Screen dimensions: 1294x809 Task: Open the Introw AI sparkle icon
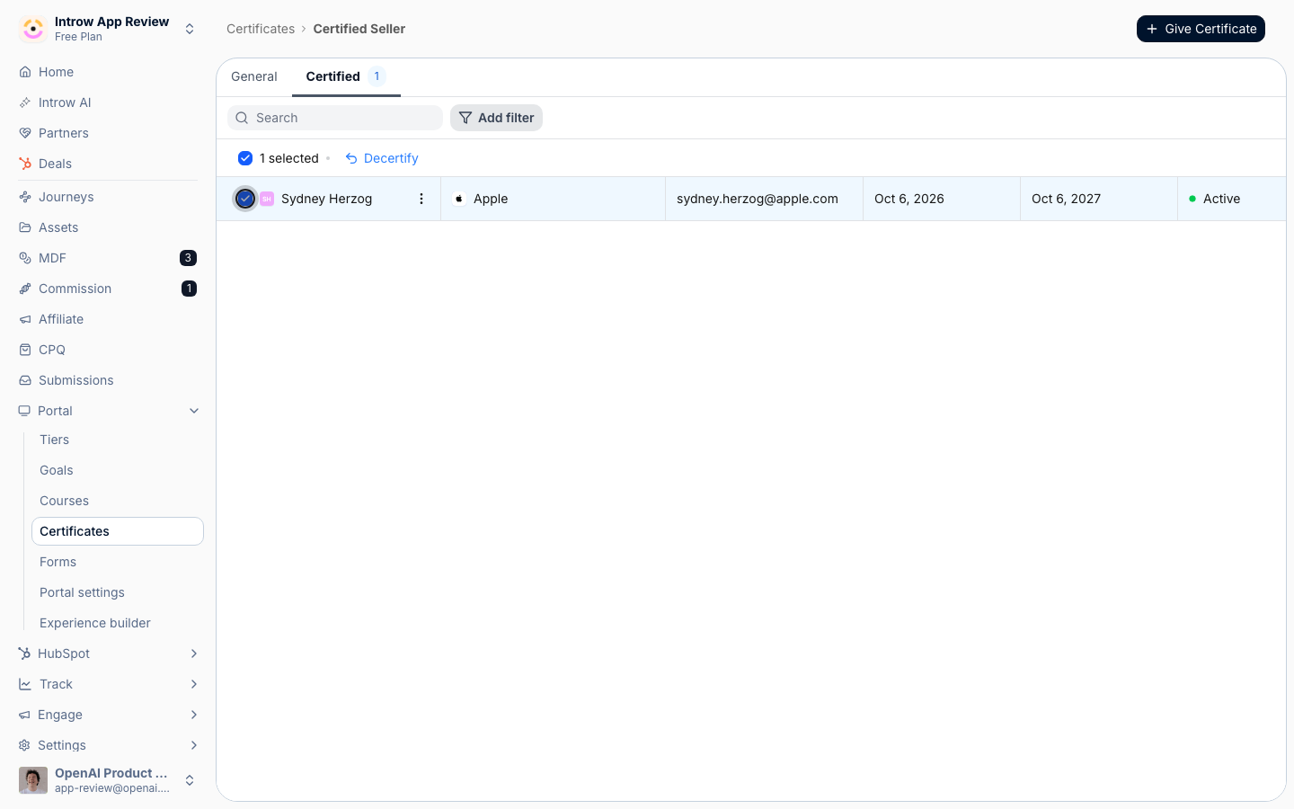click(x=25, y=102)
